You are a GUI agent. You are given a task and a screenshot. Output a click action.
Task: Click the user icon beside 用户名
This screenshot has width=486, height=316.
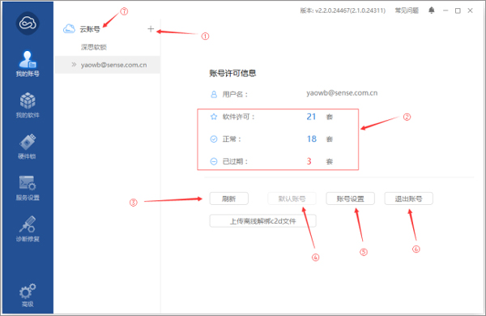pos(214,94)
